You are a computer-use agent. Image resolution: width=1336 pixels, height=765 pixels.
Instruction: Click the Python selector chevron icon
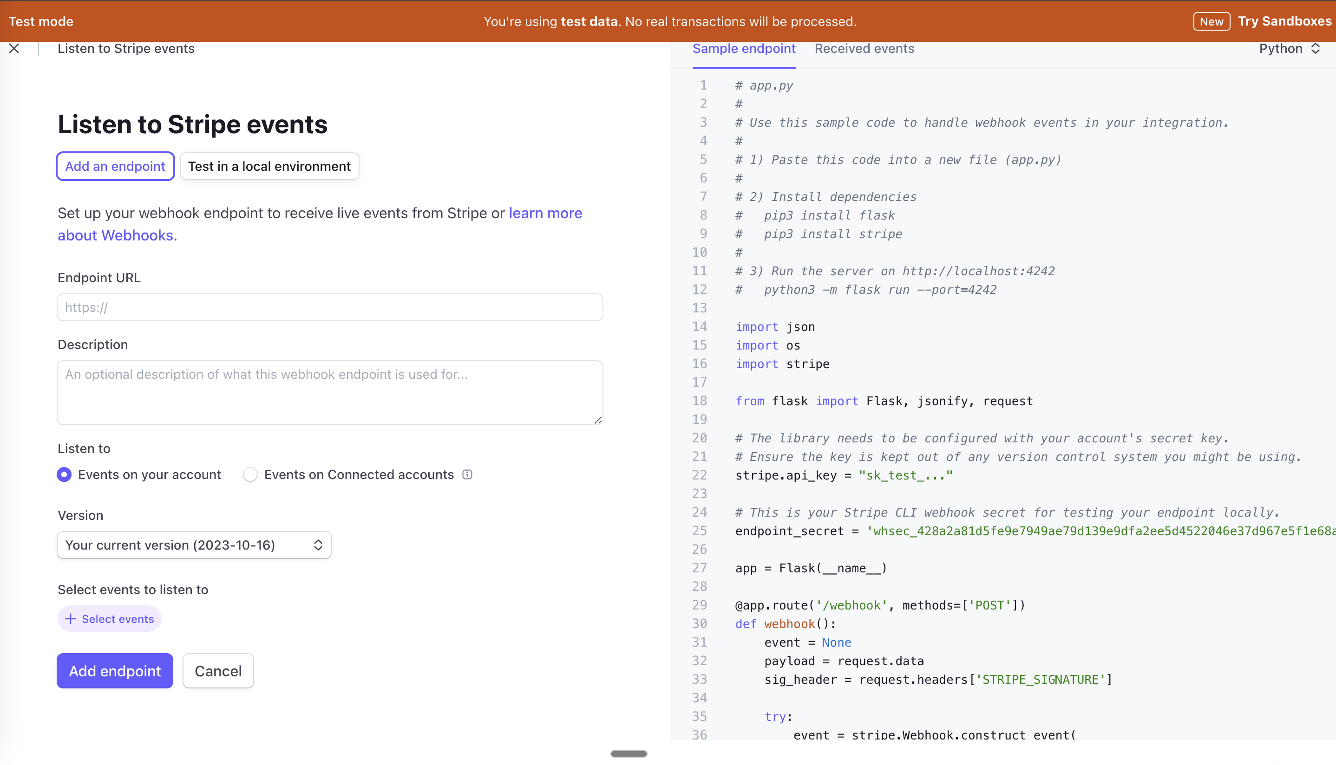[x=1316, y=48]
